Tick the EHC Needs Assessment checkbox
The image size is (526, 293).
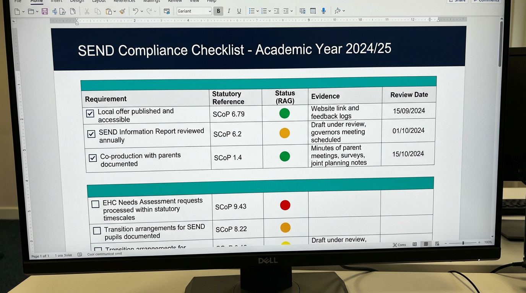coord(95,204)
